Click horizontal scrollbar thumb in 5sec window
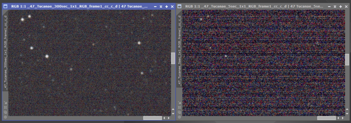 (327, 118)
